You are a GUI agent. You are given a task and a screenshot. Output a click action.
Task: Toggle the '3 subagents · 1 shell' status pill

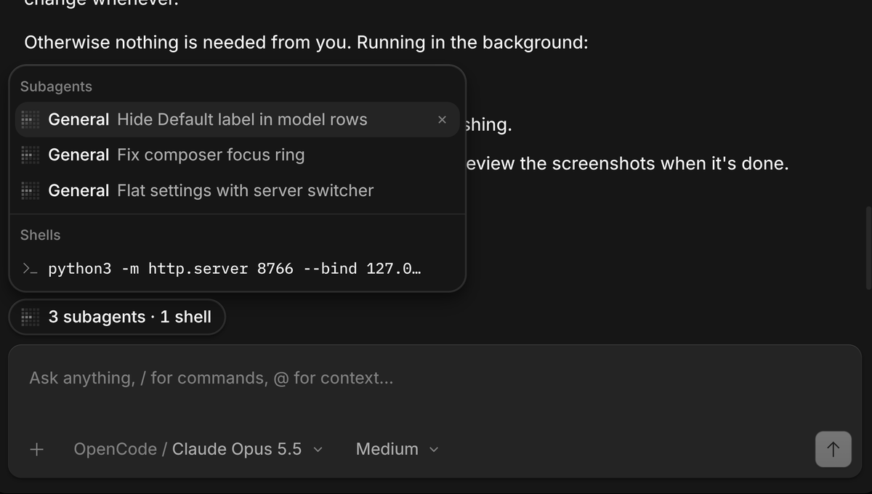(x=117, y=317)
